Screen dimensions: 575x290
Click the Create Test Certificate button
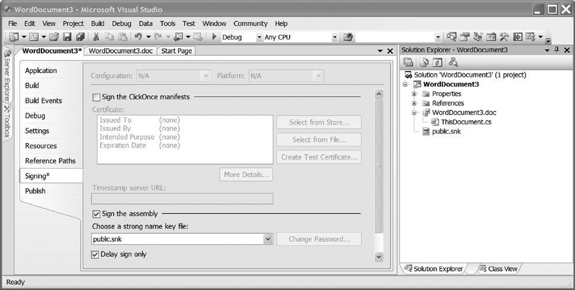tap(319, 157)
